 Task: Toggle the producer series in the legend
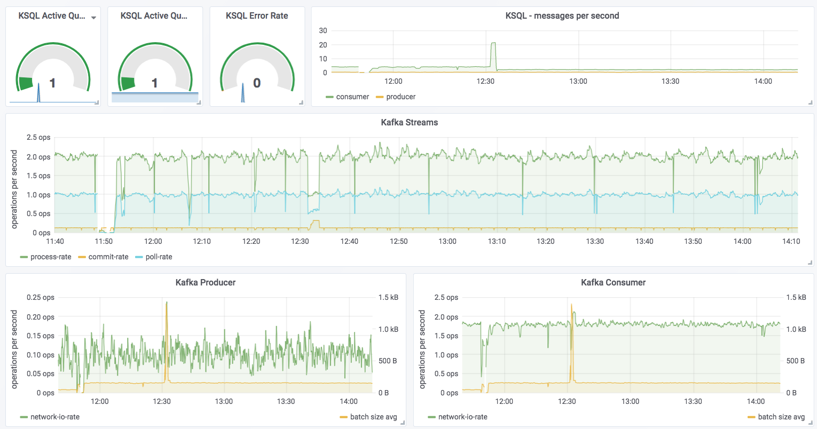[400, 97]
